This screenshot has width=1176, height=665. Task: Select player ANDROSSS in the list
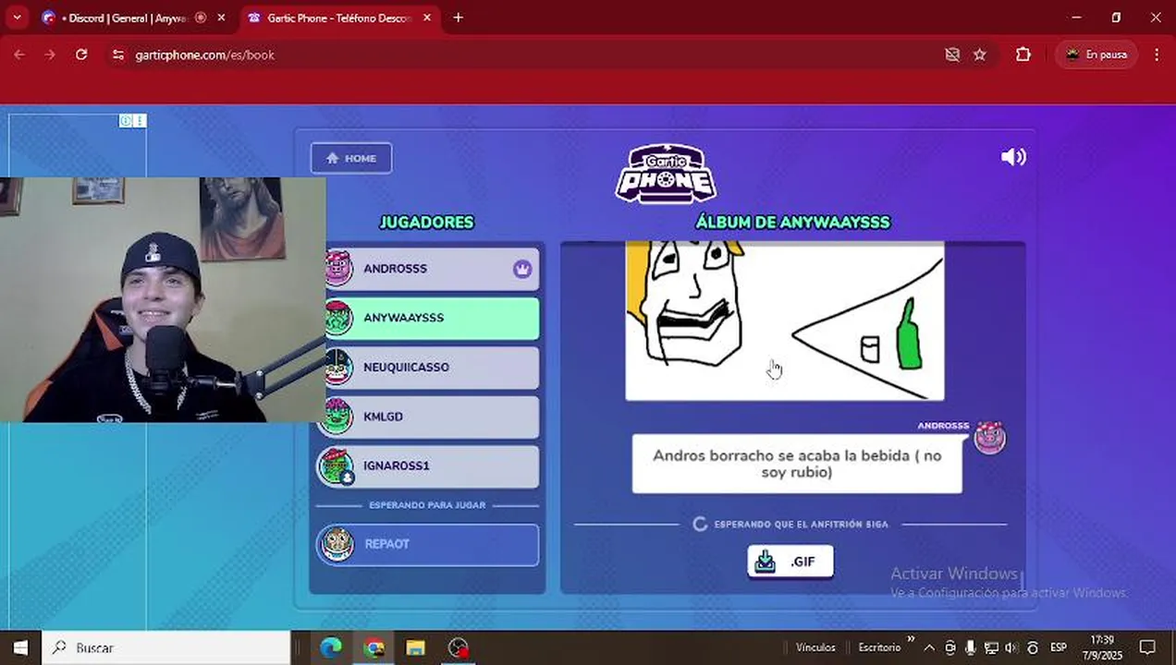[x=429, y=269]
